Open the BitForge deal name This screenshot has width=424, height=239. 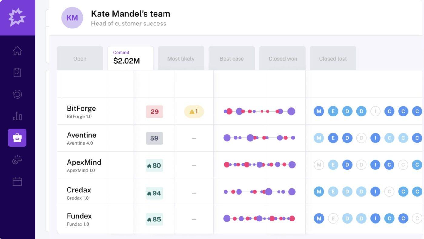(81, 109)
